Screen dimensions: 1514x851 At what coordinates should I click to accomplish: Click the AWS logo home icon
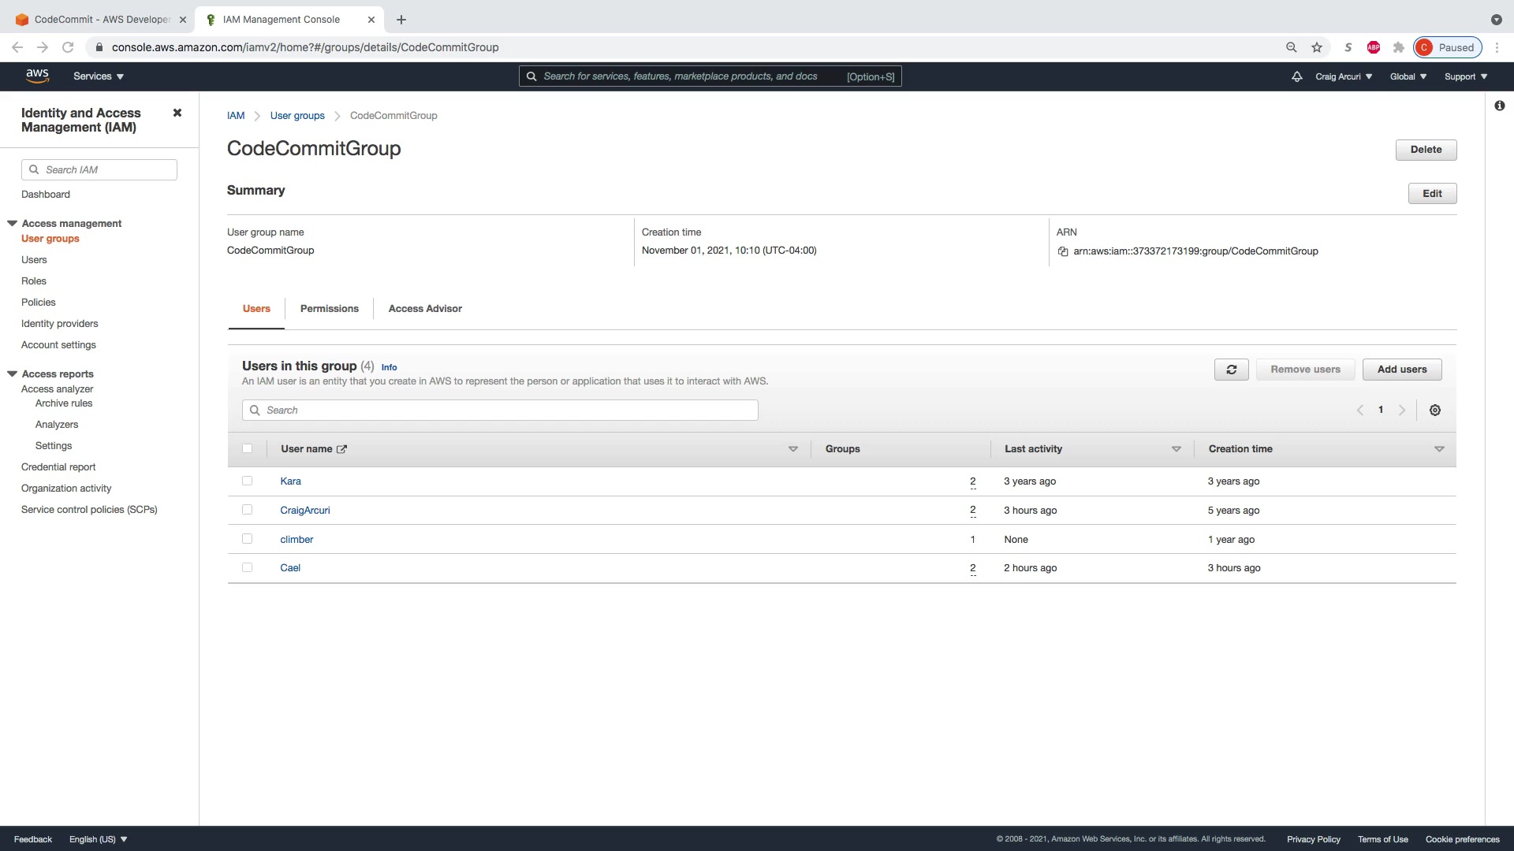pyautogui.click(x=37, y=76)
